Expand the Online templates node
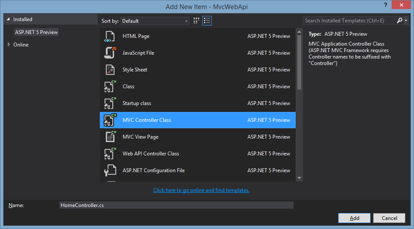The width and height of the screenshot is (414, 229). pos(9,45)
